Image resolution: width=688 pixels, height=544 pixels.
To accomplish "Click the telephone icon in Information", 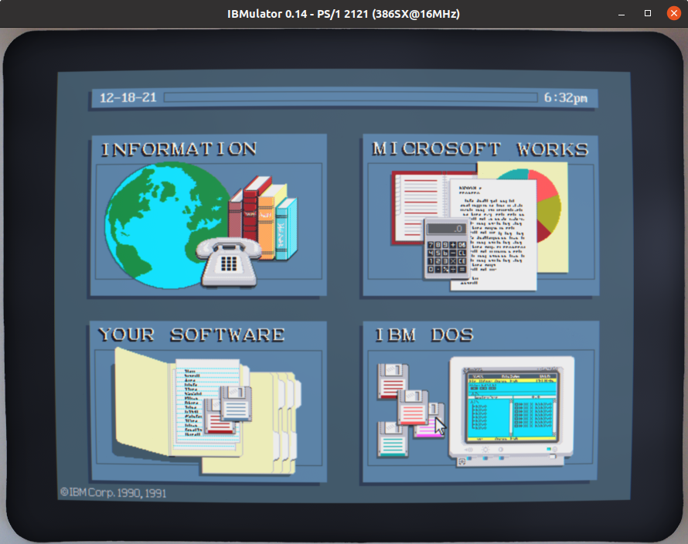I will click(x=228, y=263).
